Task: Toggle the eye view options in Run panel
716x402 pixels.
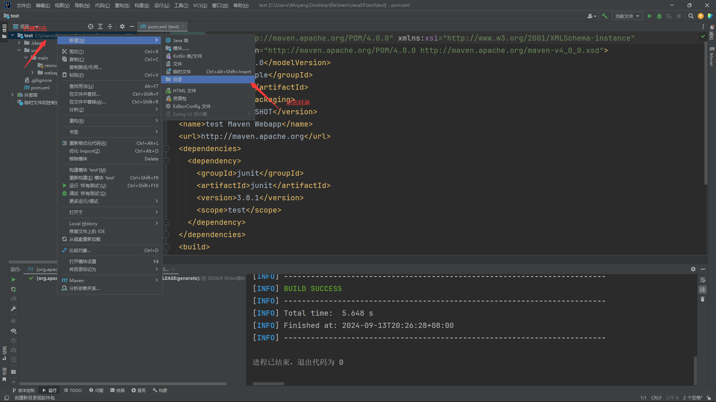Action: (x=13, y=331)
